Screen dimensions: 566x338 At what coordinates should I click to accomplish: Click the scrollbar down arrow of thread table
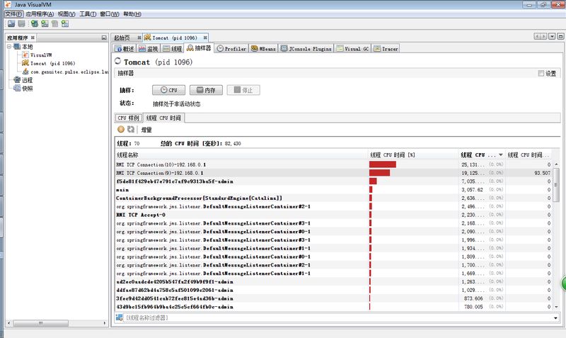click(x=556, y=307)
